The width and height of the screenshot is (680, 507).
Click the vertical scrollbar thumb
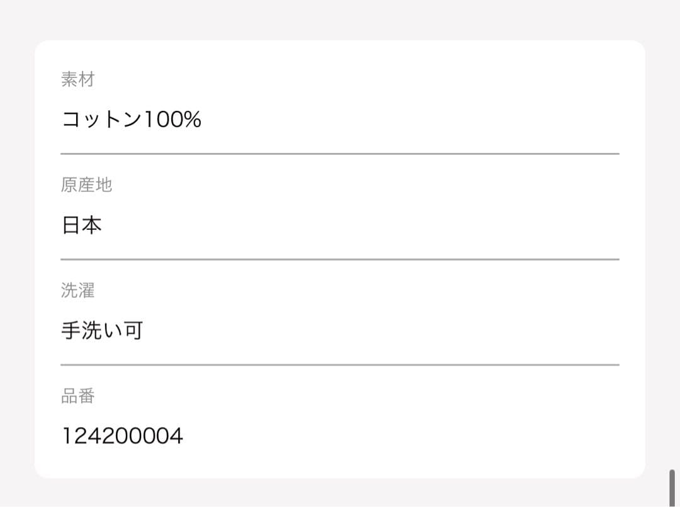(x=672, y=484)
